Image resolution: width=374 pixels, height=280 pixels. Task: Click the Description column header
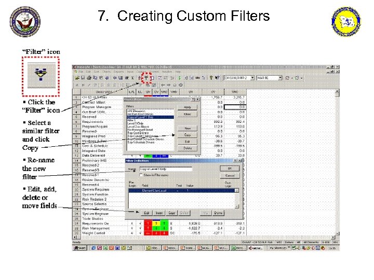[x=104, y=92]
